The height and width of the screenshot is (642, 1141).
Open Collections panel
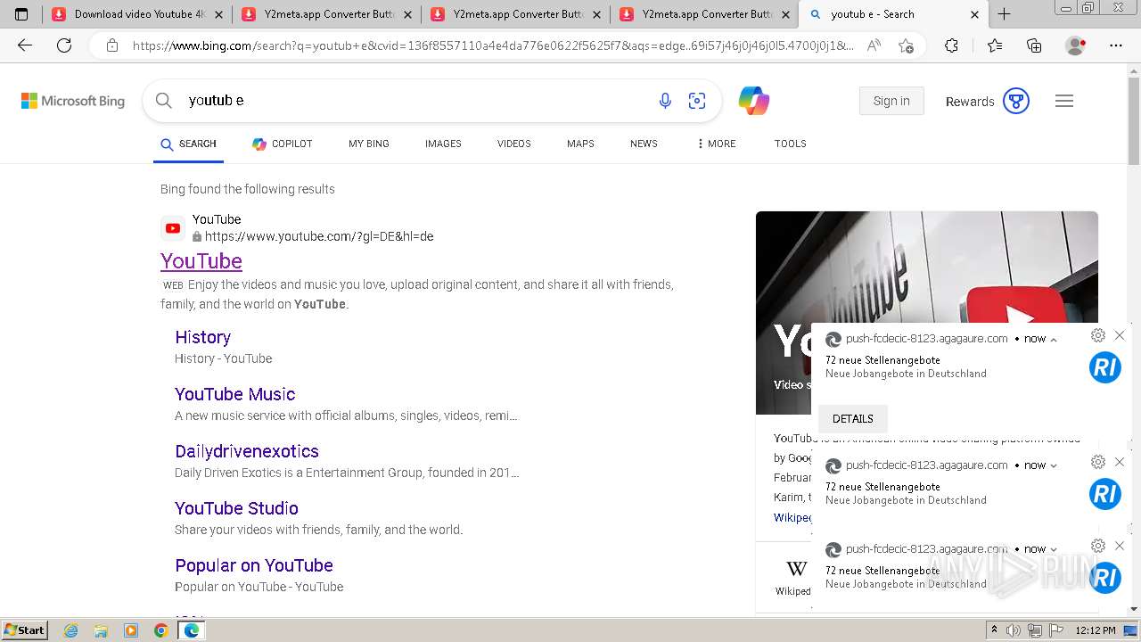tap(1034, 45)
